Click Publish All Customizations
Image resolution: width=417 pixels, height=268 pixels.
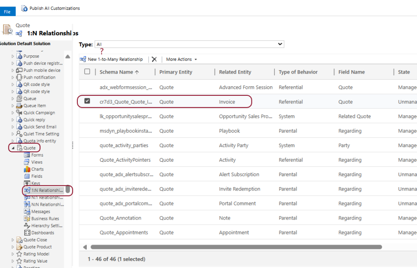click(51, 8)
